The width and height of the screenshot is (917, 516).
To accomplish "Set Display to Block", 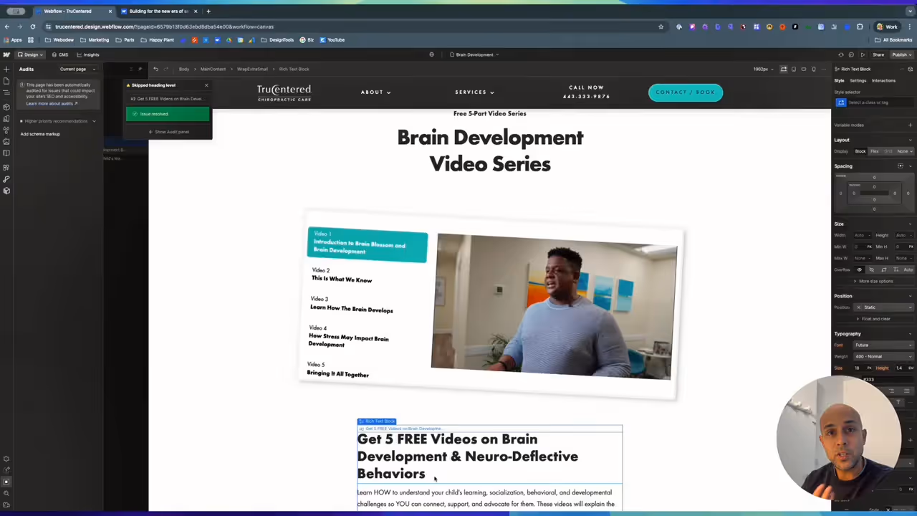I will coord(860,151).
